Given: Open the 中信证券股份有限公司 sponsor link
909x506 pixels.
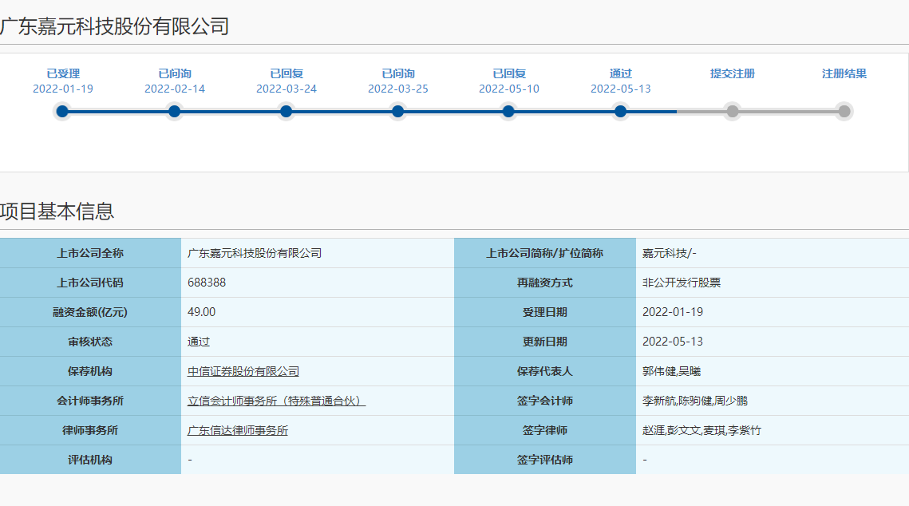Looking at the screenshot, I should 243,371.
